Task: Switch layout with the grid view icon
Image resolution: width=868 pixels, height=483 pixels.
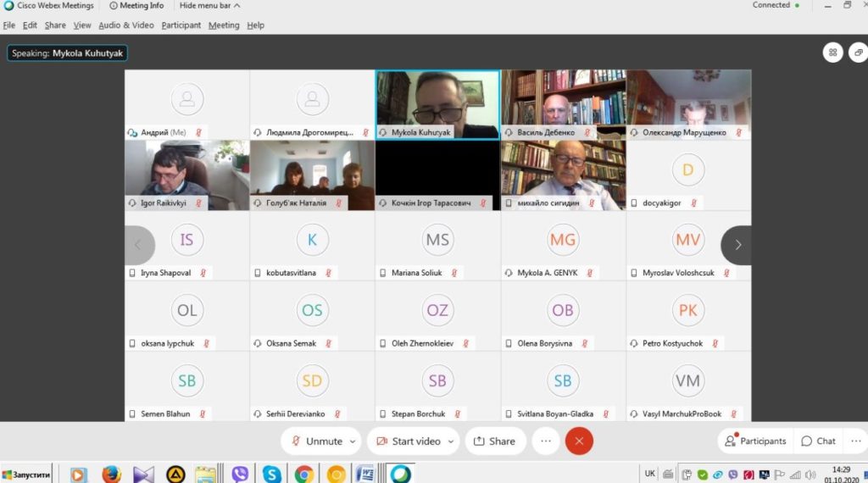Action: 833,53
